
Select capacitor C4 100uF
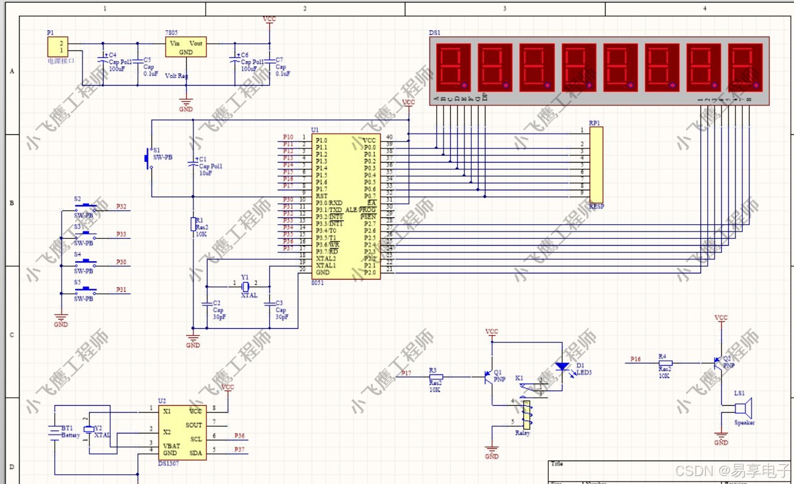tap(103, 60)
